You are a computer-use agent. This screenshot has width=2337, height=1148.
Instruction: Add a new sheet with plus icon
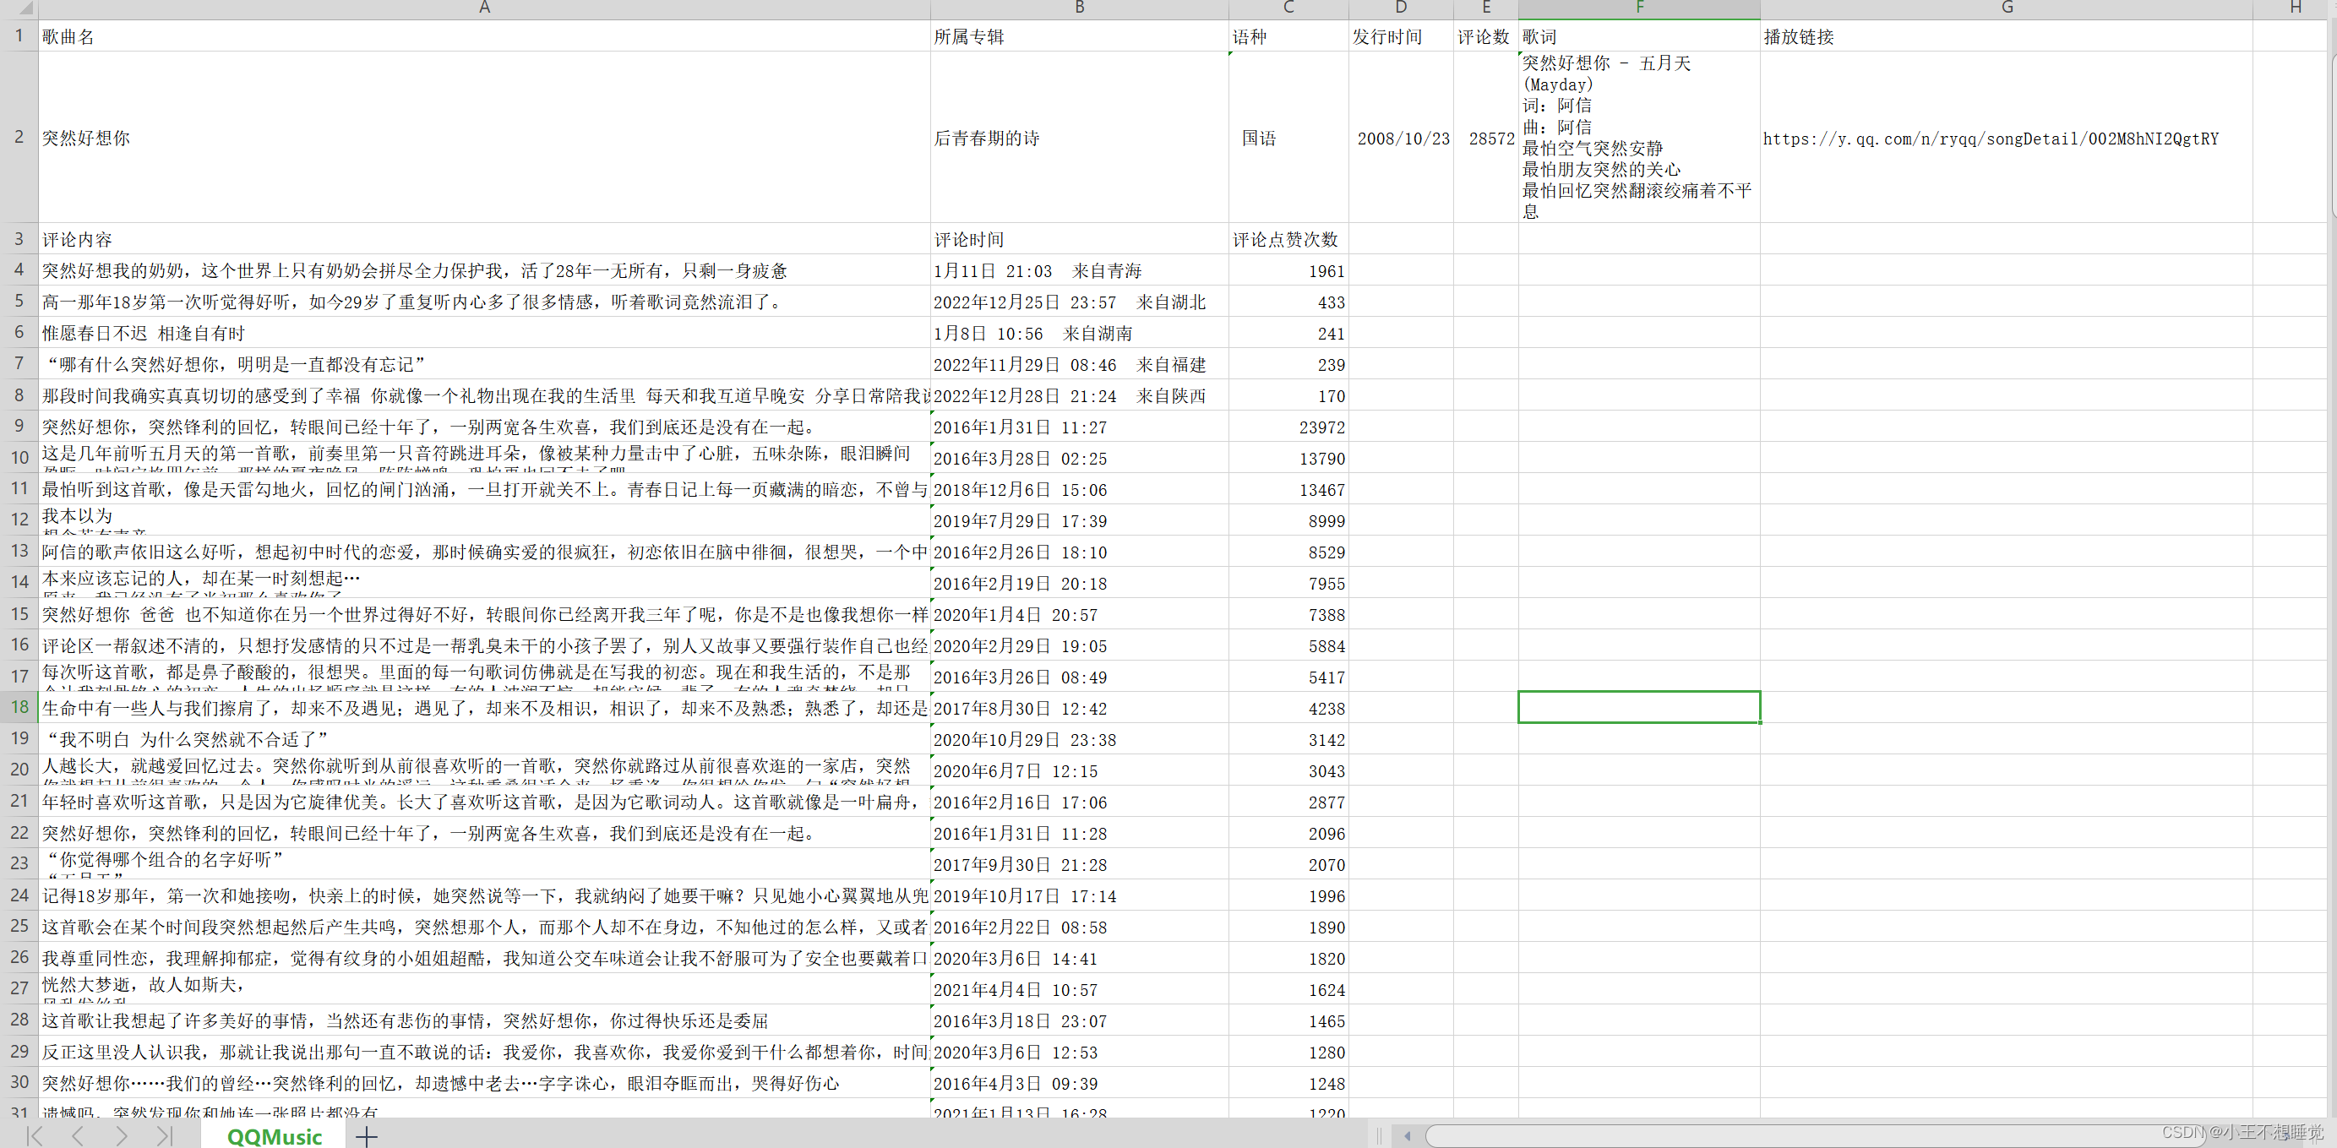click(x=367, y=1135)
